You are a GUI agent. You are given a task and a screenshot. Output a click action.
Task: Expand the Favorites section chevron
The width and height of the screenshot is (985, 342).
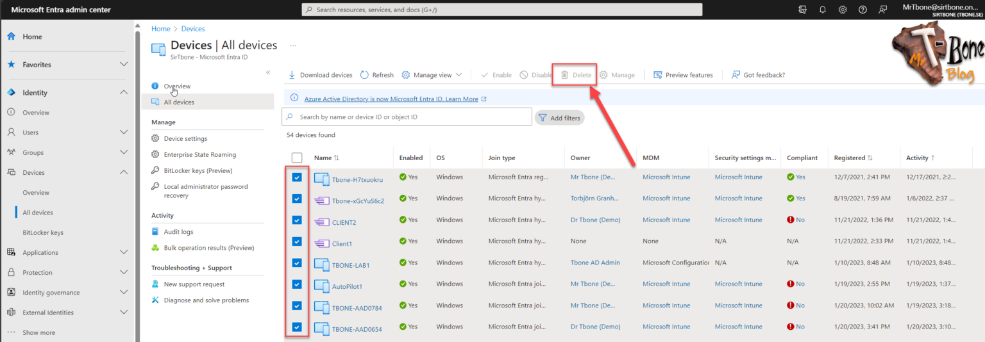124,65
